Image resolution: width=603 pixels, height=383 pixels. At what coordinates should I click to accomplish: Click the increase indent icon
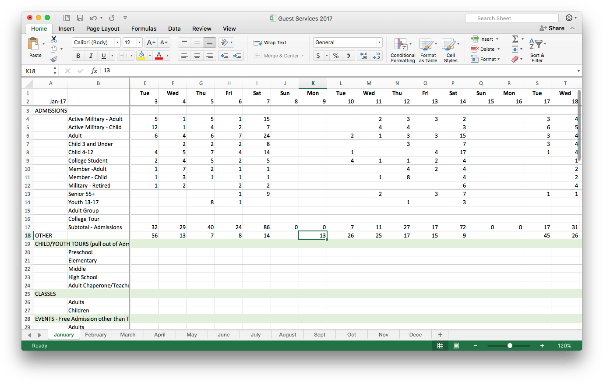pos(237,56)
